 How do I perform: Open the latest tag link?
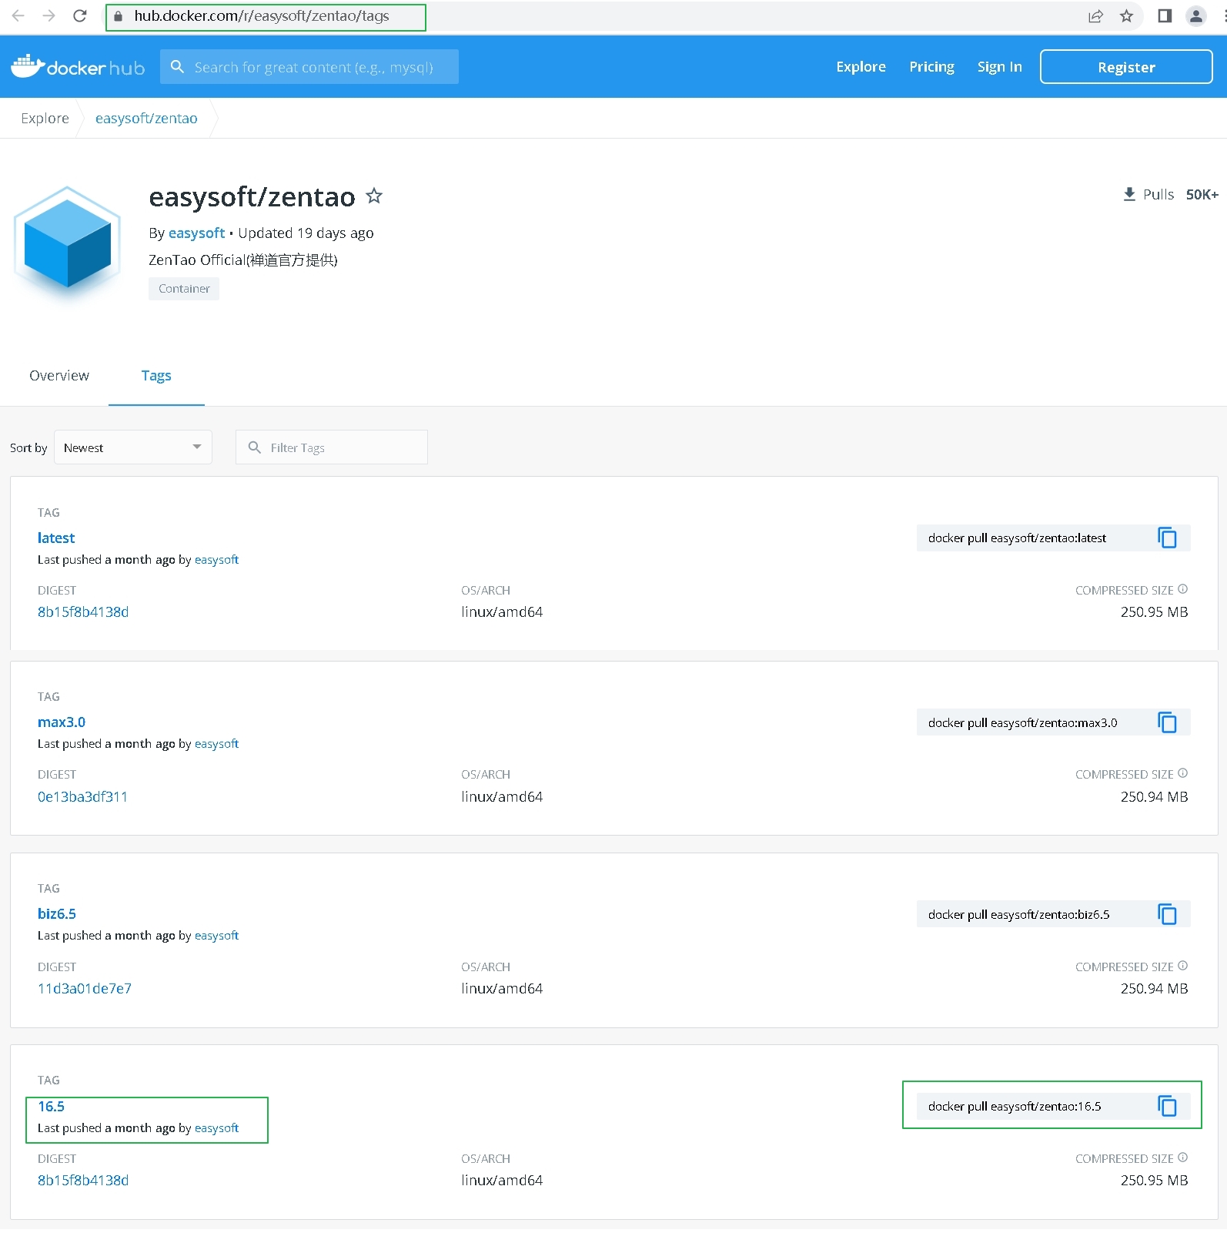click(56, 538)
